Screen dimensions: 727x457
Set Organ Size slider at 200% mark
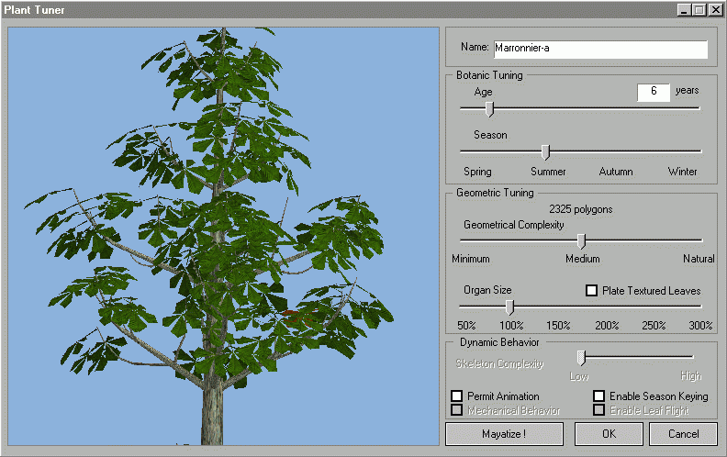606,307
